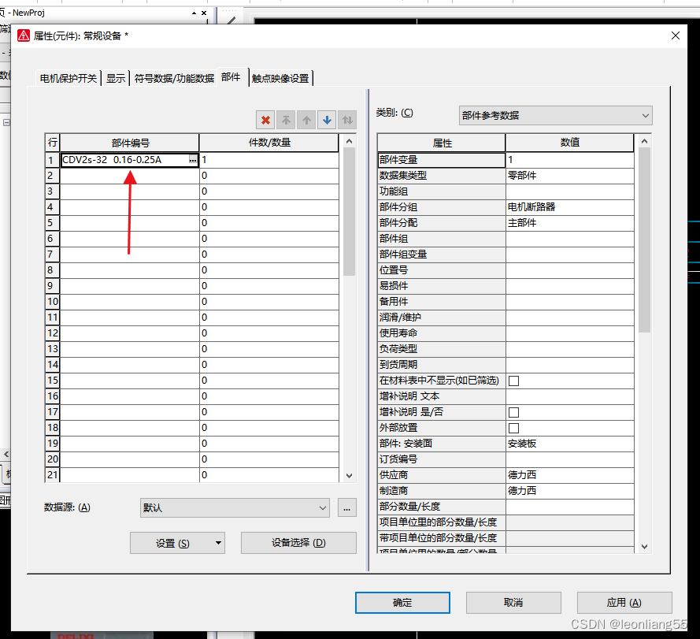Click the red warning icon in title bar

coord(22,35)
